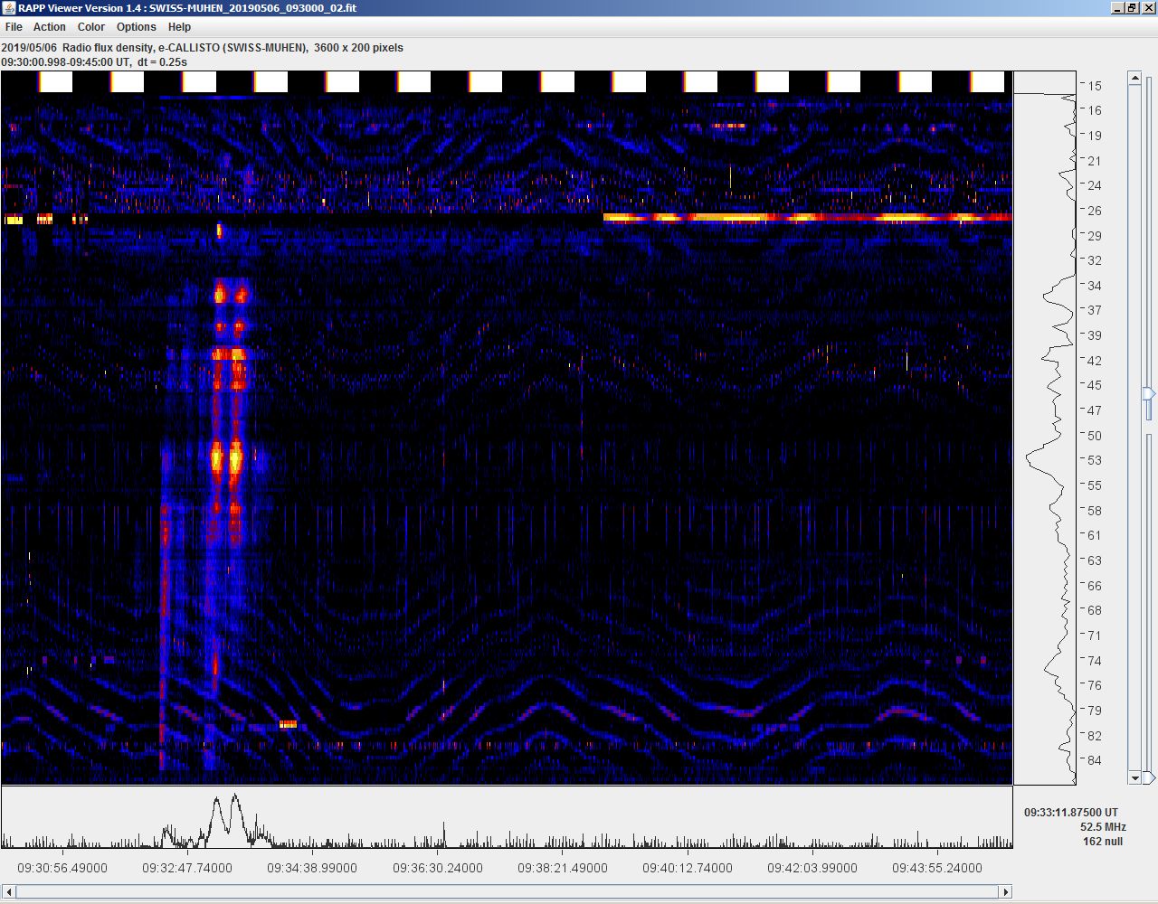Click the header line starting 2019/05/06 Radio flux density

coord(203,48)
